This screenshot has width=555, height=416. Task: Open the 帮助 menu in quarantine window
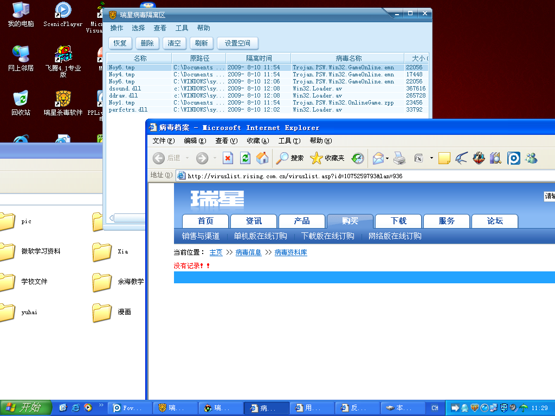coord(204,28)
